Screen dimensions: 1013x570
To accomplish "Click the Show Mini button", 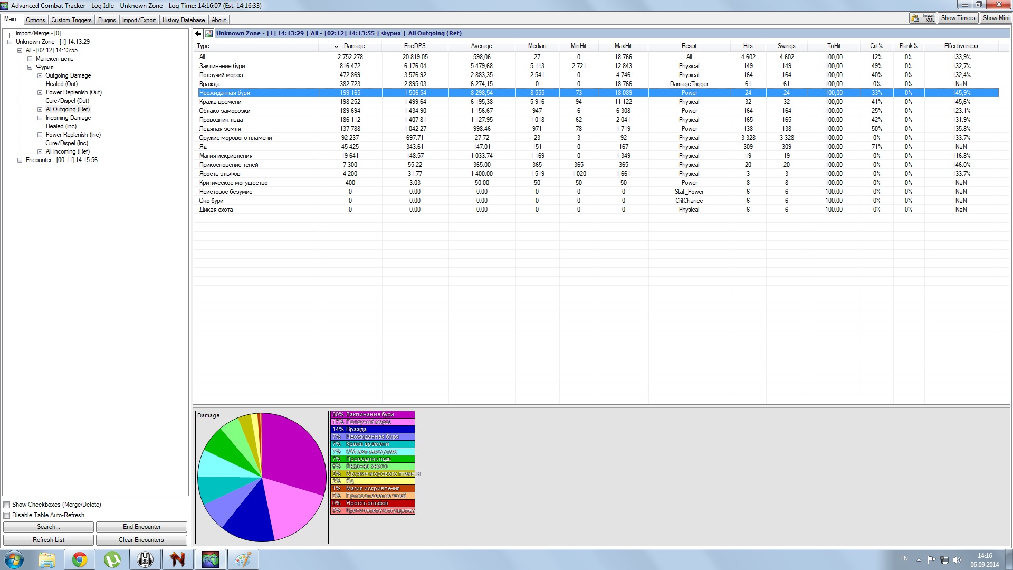I will 996,18.
